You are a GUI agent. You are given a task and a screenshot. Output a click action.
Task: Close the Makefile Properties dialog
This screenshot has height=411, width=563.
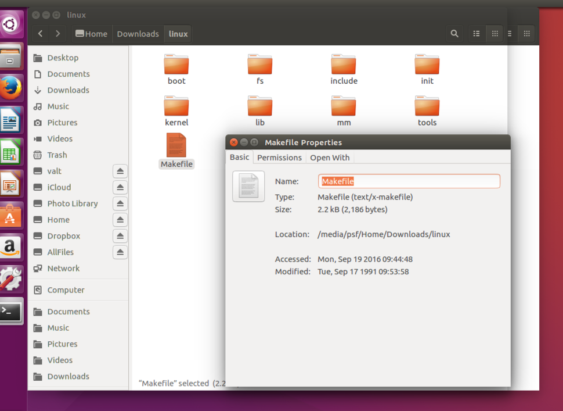click(x=234, y=142)
